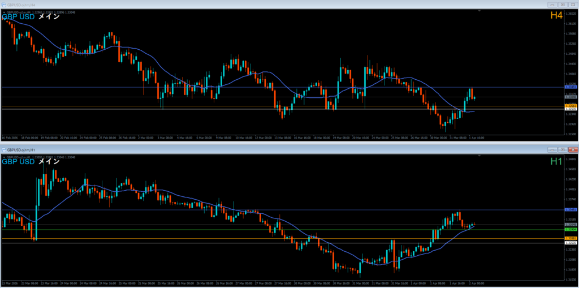Click the green H1 timeframe label
This screenshot has height=288, width=579.
point(556,161)
